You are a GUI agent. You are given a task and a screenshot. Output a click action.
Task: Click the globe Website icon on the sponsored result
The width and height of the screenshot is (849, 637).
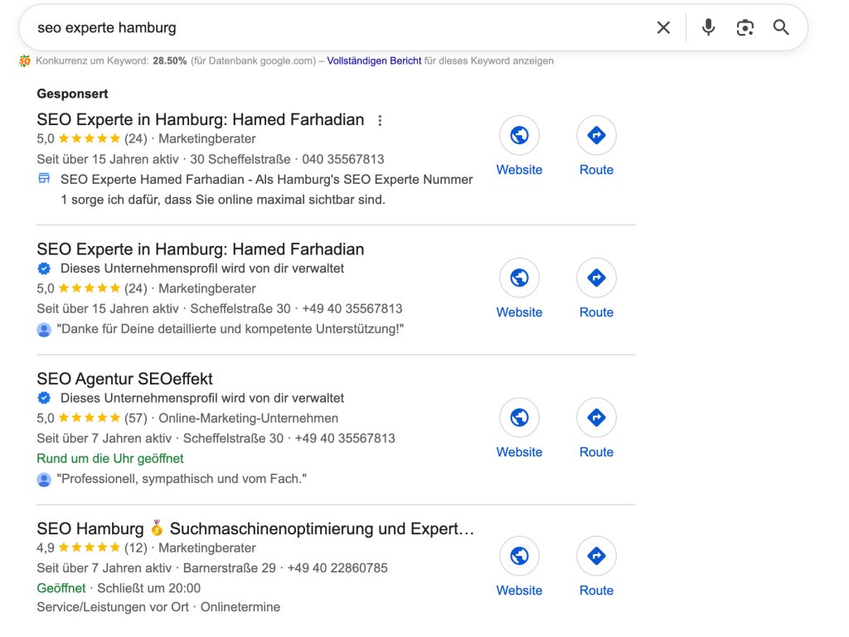pyautogui.click(x=519, y=135)
